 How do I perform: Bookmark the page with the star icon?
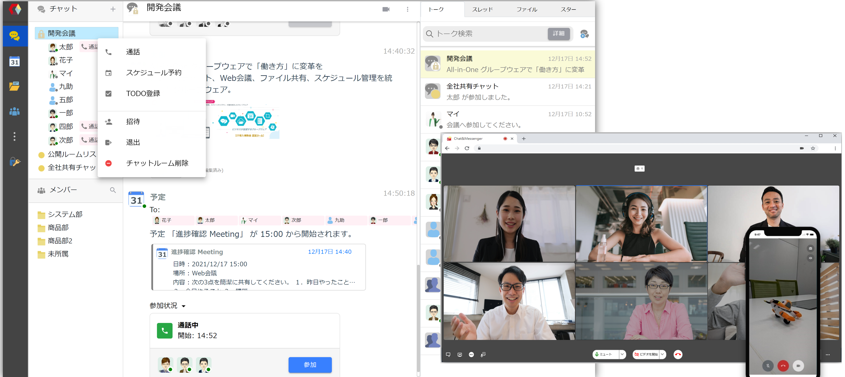point(813,148)
